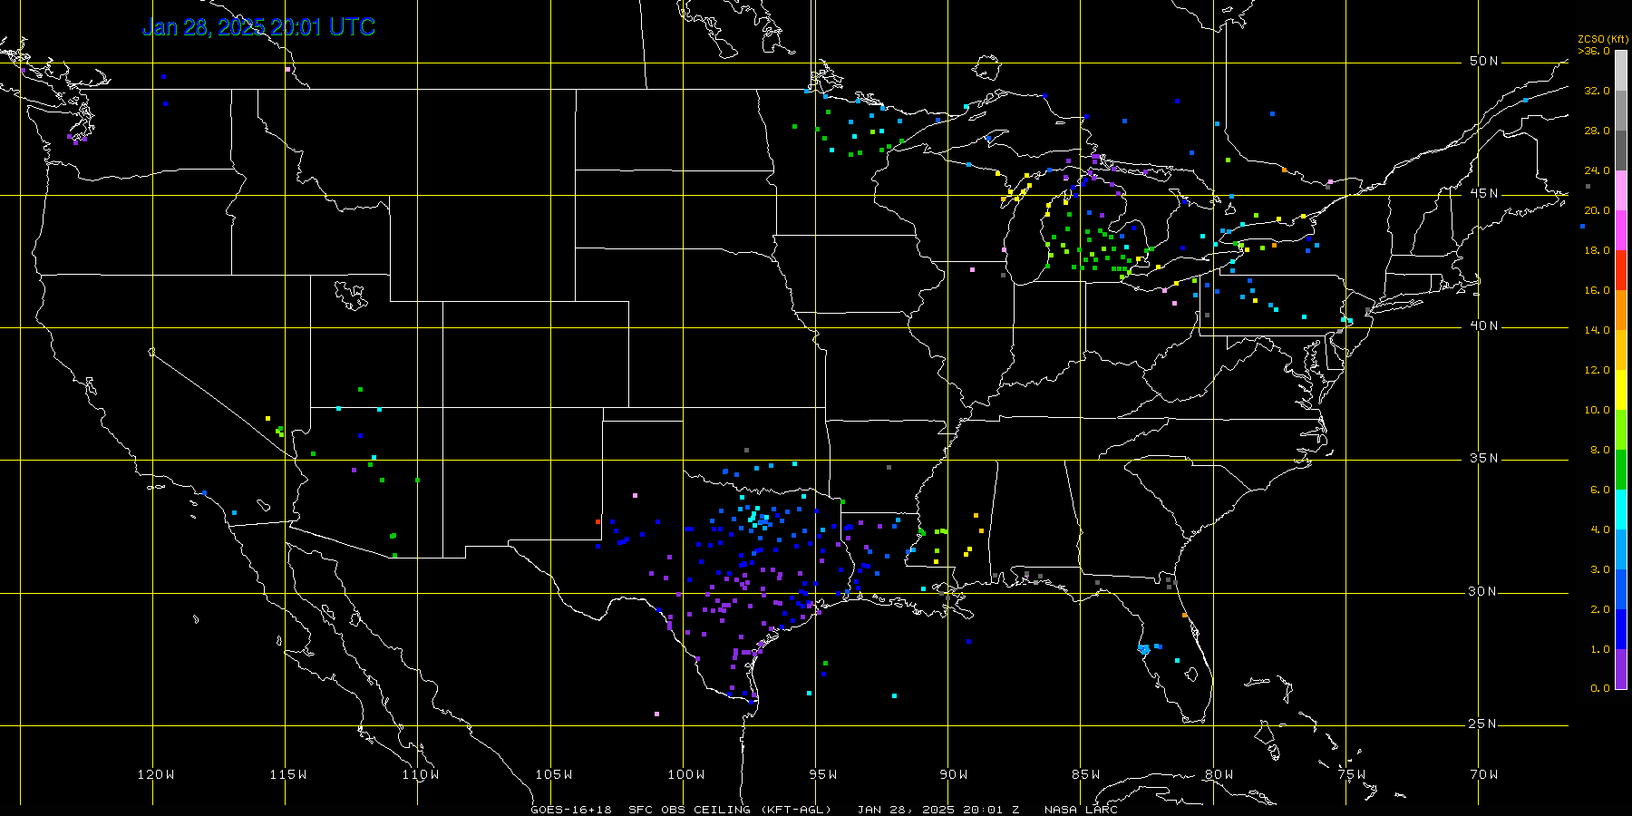
Task: Click the '25 N' latitude label
Action: [x=1484, y=724]
